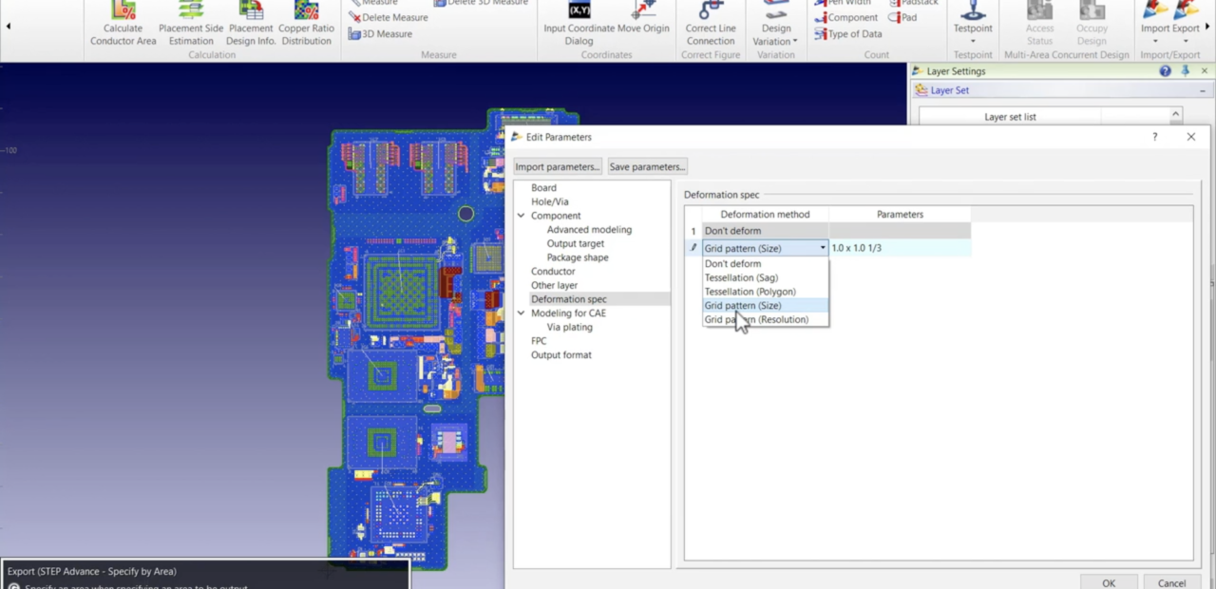Collapse the Component tree branch
The height and width of the screenshot is (589, 1216).
pos(521,215)
